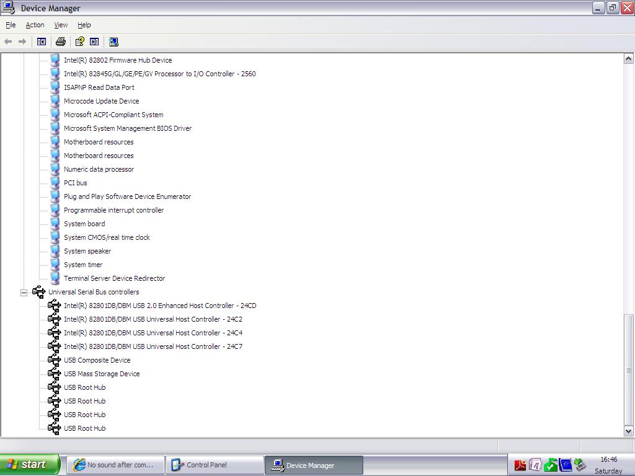
Task: Click the scrollbar down arrow
Action: pyautogui.click(x=628, y=431)
